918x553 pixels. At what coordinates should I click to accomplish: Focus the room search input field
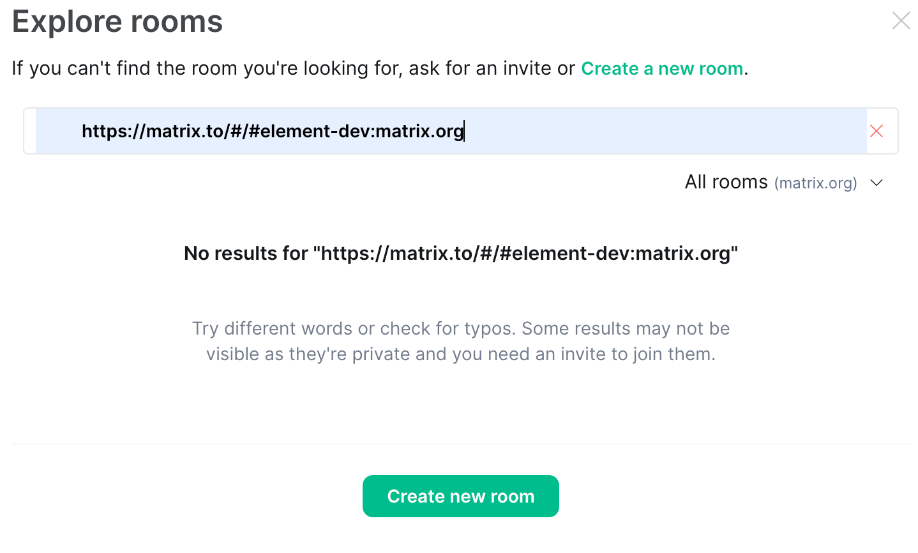click(451, 131)
